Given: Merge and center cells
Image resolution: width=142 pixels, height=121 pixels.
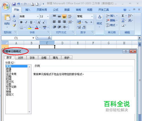Looking at the screenshot, I should tap(70, 22).
